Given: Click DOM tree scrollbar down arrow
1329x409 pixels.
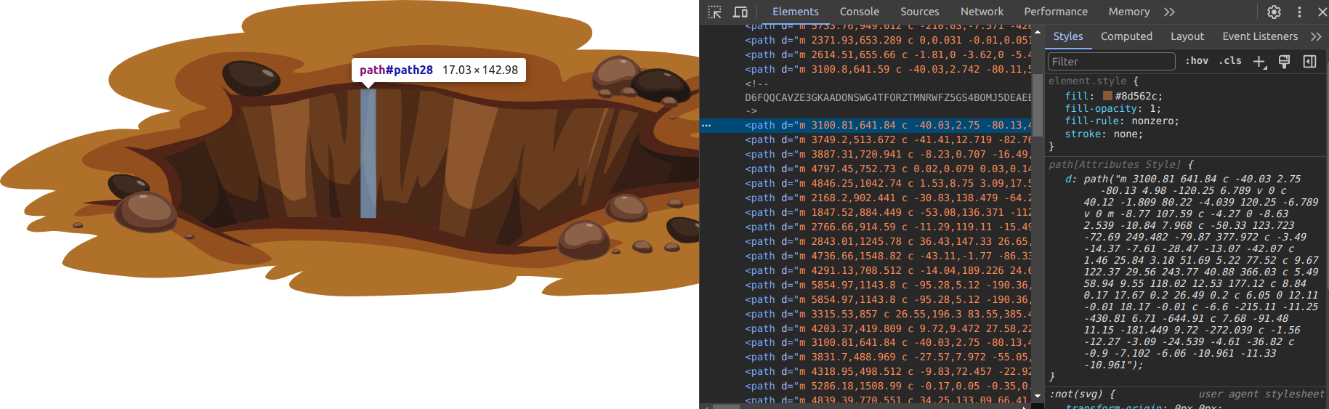Looking at the screenshot, I should 1038,396.
